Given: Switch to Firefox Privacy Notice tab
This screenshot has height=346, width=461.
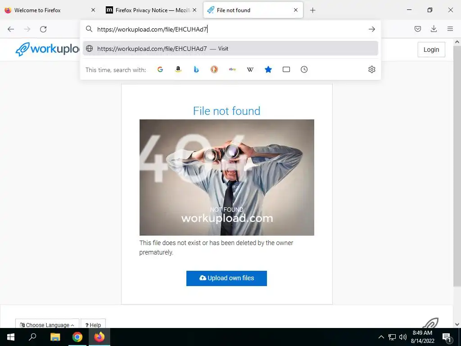Looking at the screenshot, I should [x=151, y=10].
